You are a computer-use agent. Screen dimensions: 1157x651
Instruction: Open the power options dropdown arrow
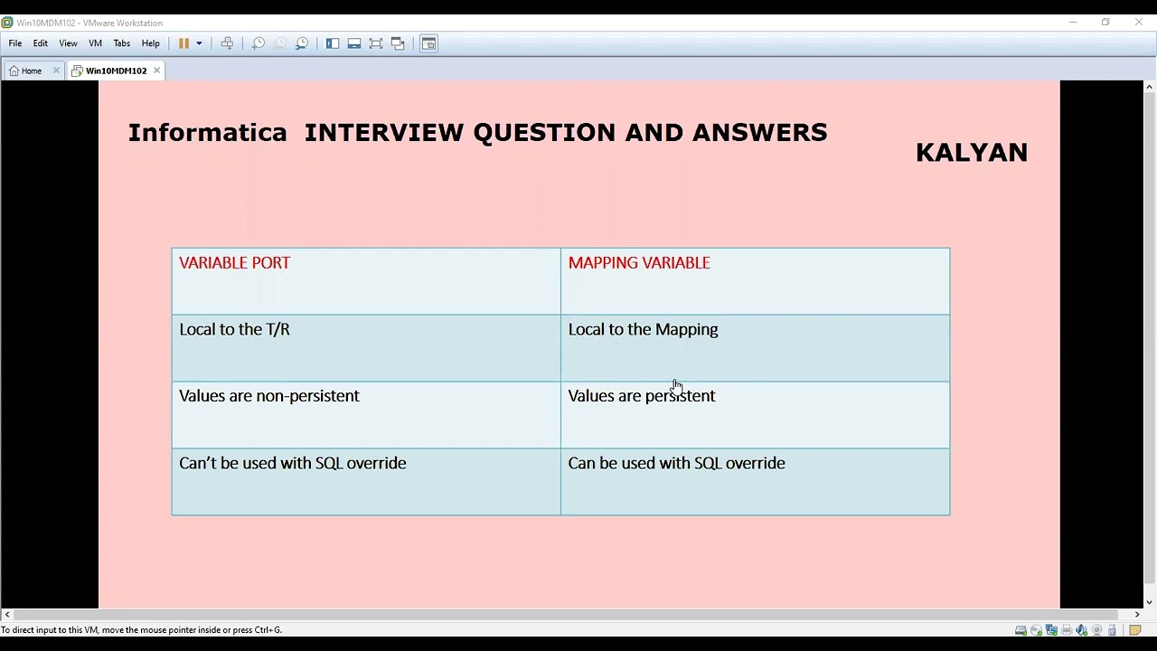(x=199, y=43)
